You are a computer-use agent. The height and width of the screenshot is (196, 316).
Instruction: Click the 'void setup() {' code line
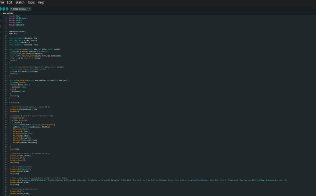click(14, 103)
